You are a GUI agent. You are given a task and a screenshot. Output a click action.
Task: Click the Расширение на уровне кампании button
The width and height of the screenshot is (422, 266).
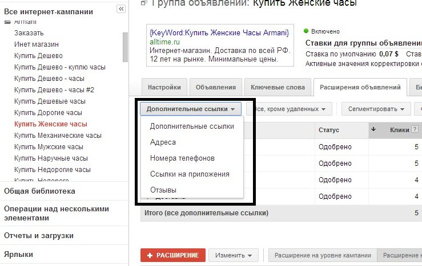click(323, 255)
